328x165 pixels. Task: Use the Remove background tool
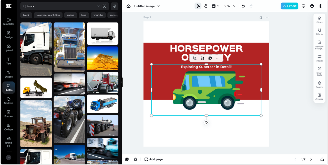pyautogui.click(x=320, y=45)
